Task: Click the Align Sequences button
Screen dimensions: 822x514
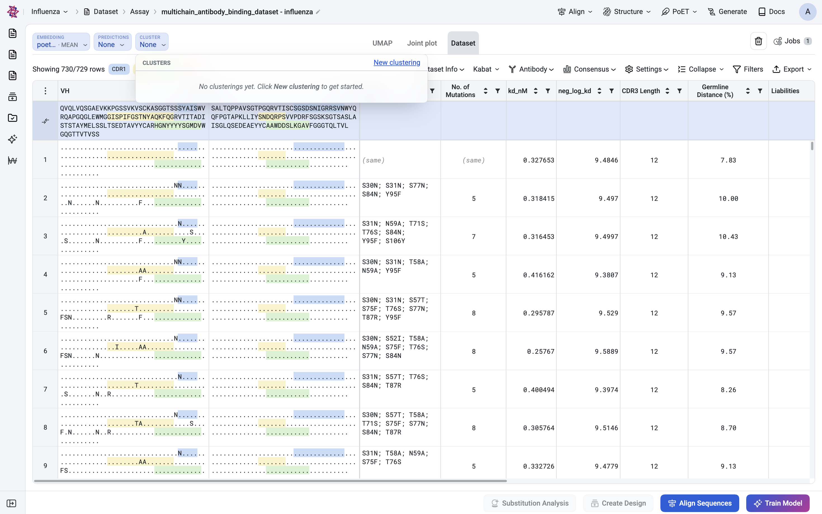Action: (x=700, y=503)
